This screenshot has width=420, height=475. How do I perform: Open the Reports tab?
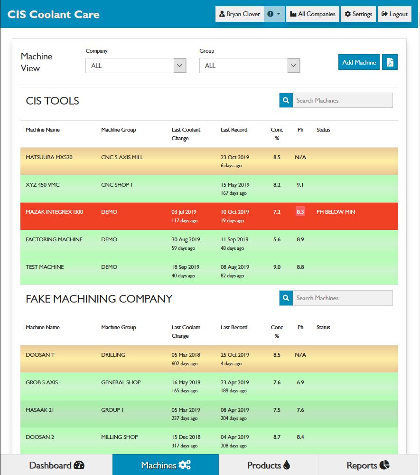click(x=368, y=465)
